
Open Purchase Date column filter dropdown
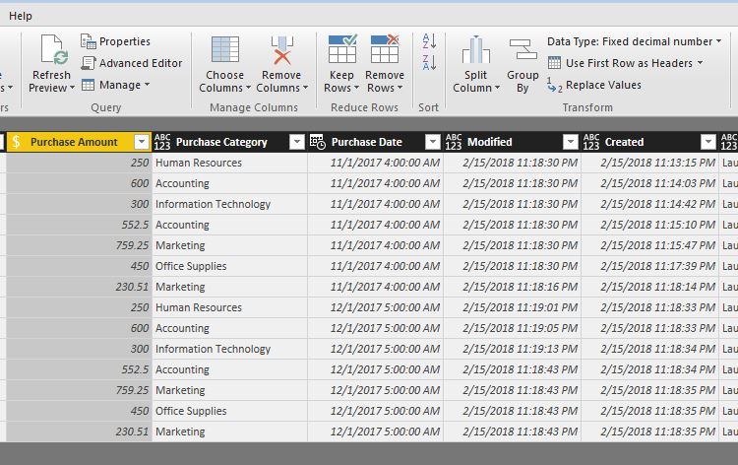(x=433, y=142)
